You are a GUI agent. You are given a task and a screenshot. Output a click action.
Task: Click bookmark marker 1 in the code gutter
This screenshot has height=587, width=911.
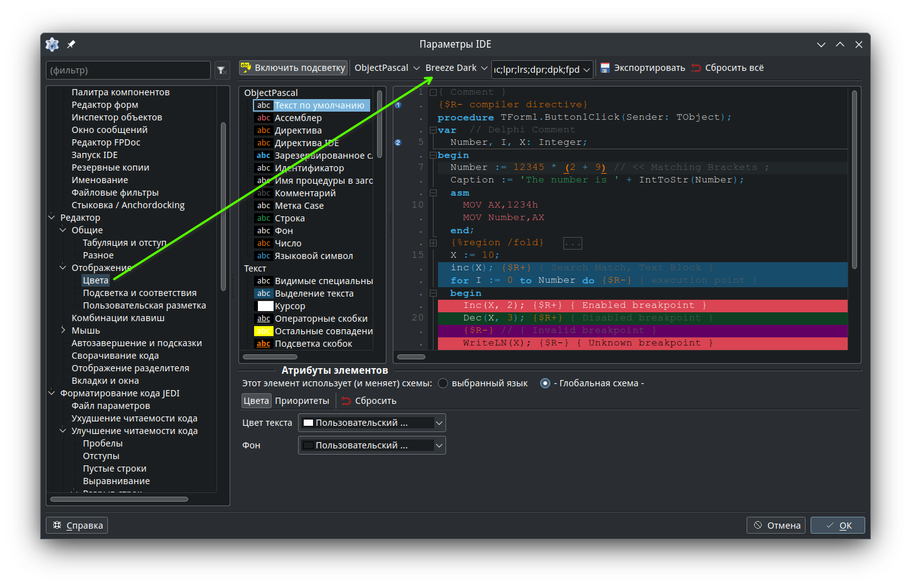pyautogui.click(x=398, y=105)
